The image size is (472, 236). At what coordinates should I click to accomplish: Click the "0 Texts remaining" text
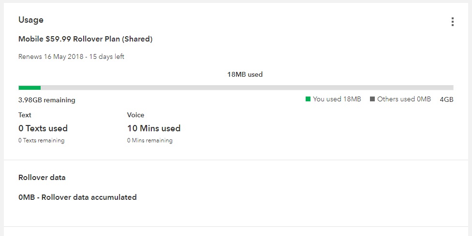(41, 140)
